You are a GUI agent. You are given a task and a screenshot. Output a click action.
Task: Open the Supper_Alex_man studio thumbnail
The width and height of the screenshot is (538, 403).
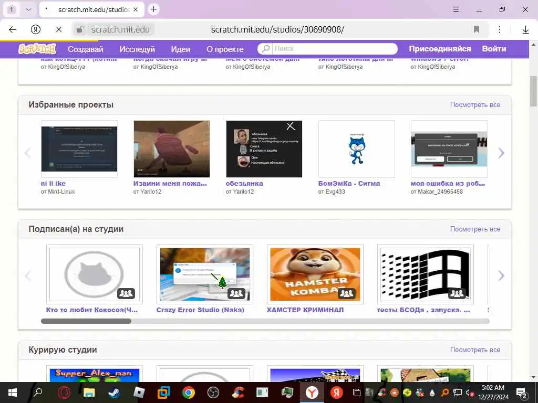(95, 375)
